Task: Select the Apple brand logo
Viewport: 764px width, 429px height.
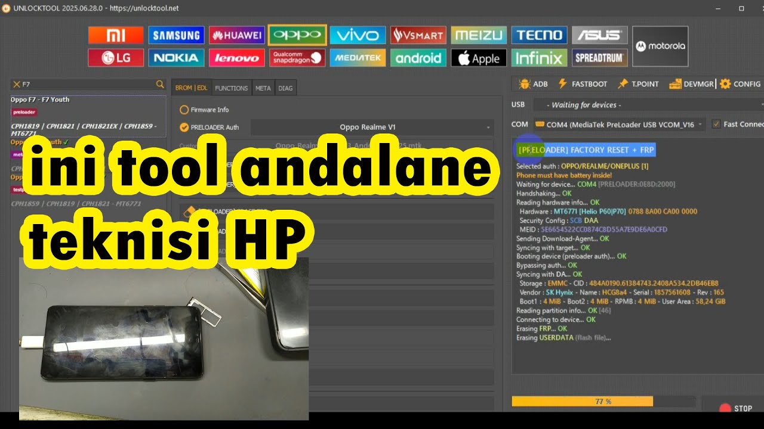Action: [479, 58]
